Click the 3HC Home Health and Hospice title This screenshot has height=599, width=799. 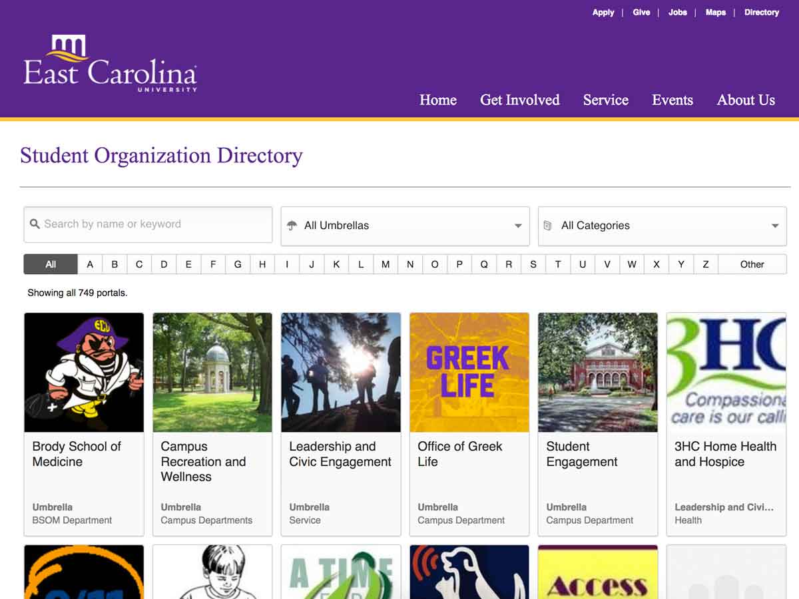[726, 454]
